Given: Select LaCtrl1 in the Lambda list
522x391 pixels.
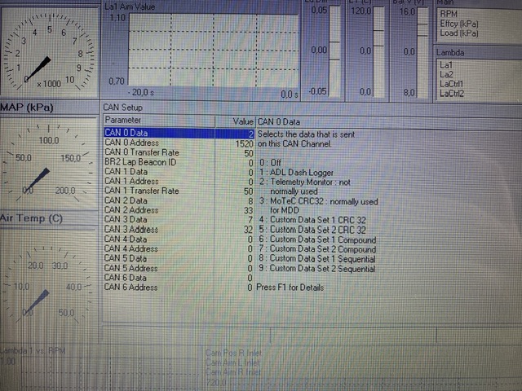Looking at the screenshot, I should click(451, 84).
